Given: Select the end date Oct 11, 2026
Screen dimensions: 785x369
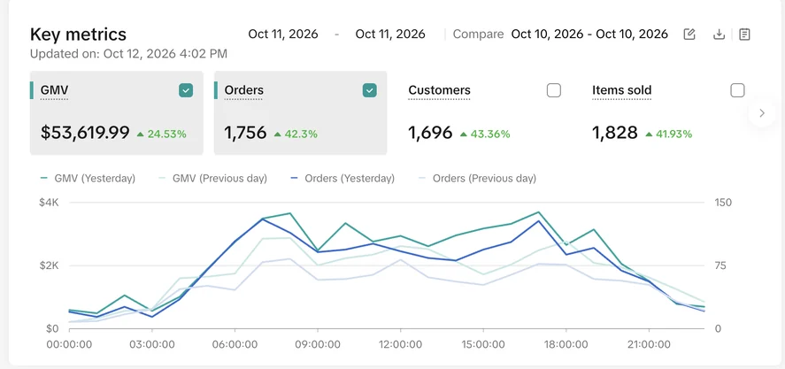Looking at the screenshot, I should (x=390, y=34).
